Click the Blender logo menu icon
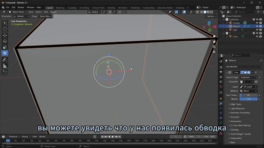This screenshot has width=264, height=148. [3, 7]
